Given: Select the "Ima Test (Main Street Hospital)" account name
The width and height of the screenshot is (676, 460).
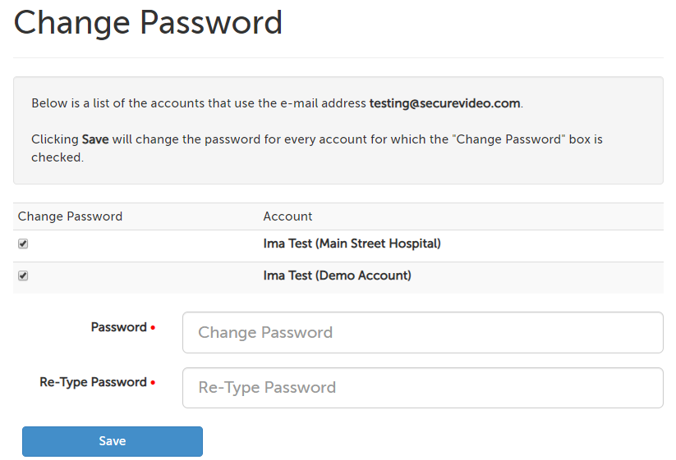Looking at the screenshot, I should pos(352,244).
